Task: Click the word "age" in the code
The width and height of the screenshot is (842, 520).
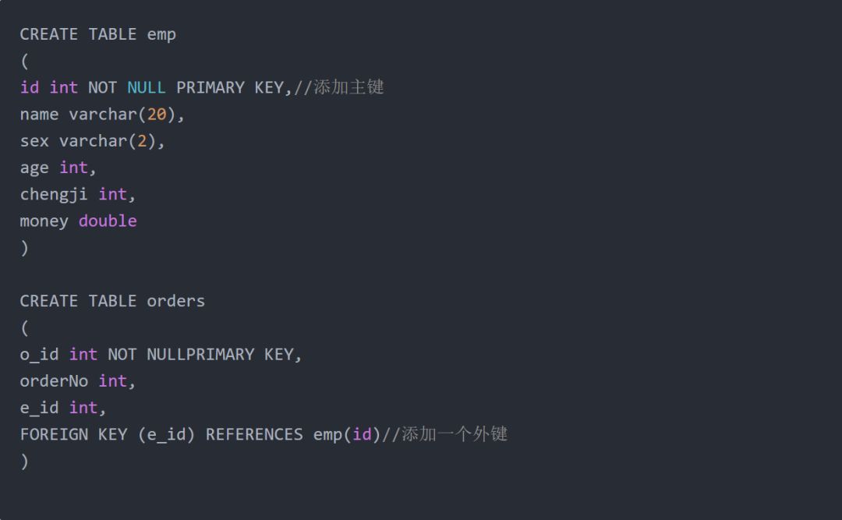Action: pyautogui.click(x=34, y=168)
